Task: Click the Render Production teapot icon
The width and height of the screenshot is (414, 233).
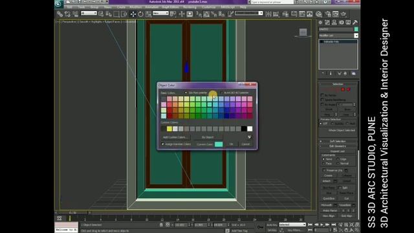Action: pos(343,14)
